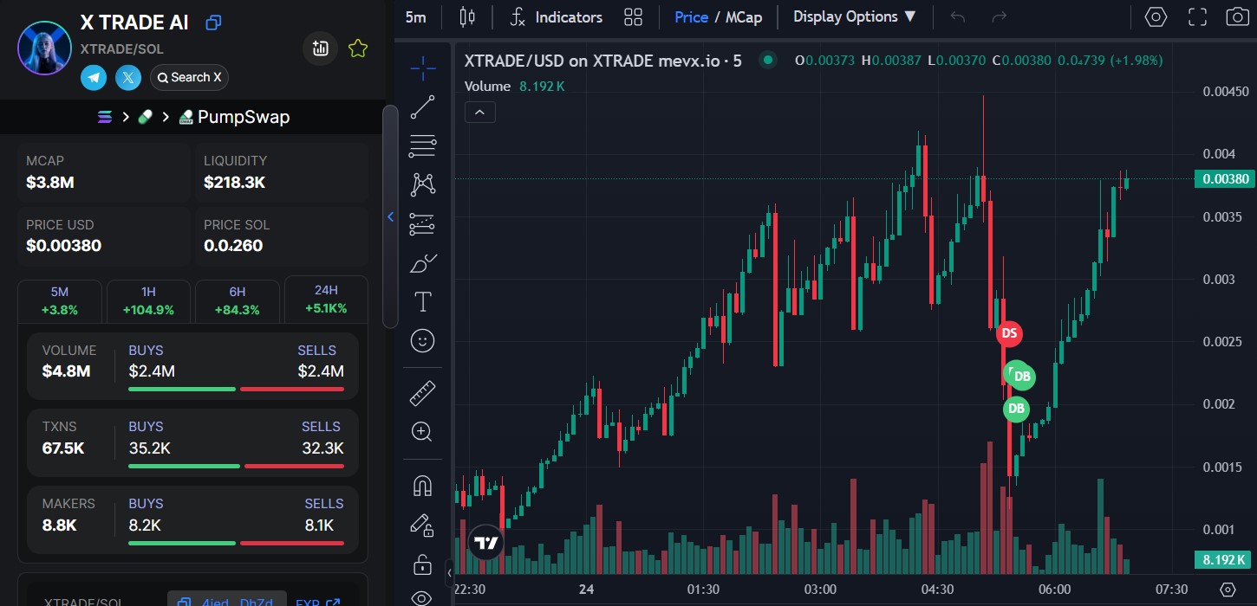Add token to favorites star
1257x606 pixels.
[x=357, y=48]
